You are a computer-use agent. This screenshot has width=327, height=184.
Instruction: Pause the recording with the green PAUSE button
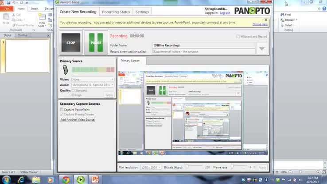96,42
